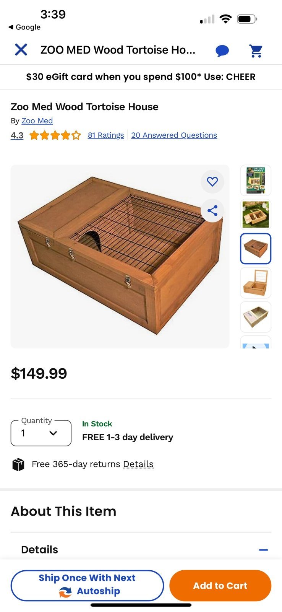This screenshot has width=282, height=612.
Task: Add to Cart button
Action: [x=220, y=586]
